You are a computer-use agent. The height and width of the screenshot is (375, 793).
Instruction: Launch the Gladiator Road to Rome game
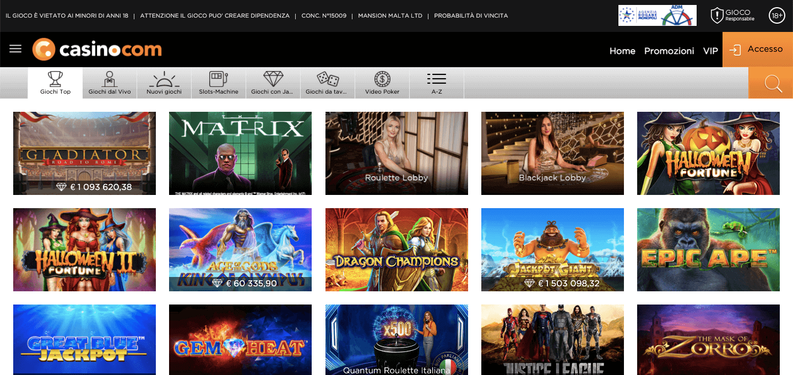tap(84, 153)
